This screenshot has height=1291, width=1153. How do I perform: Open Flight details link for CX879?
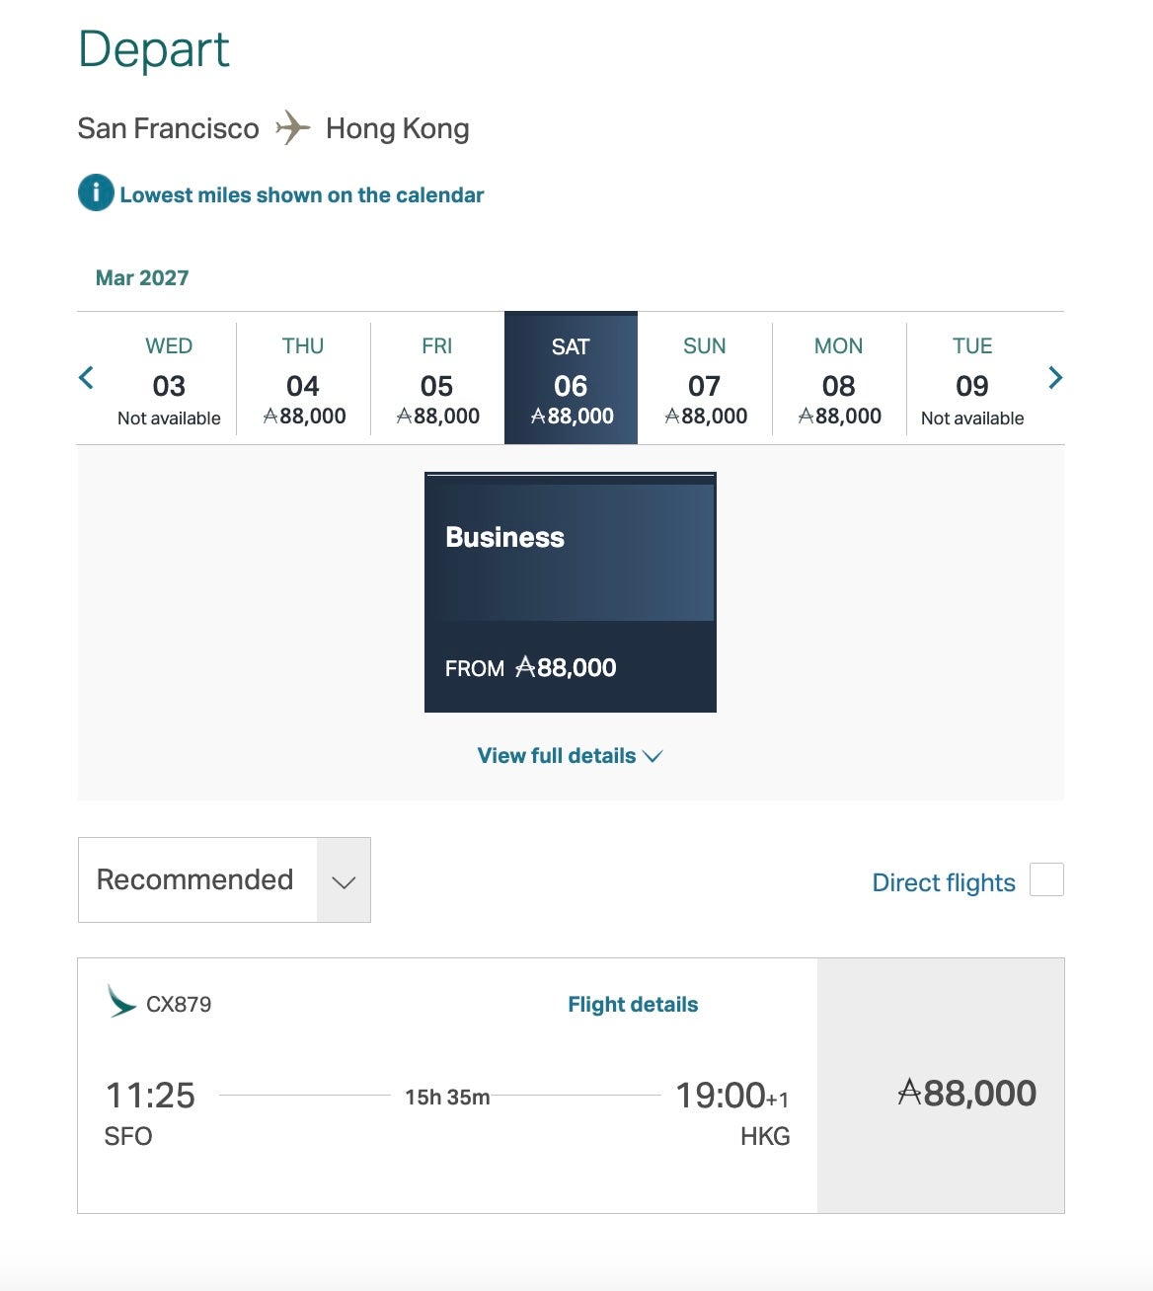(x=633, y=1005)
